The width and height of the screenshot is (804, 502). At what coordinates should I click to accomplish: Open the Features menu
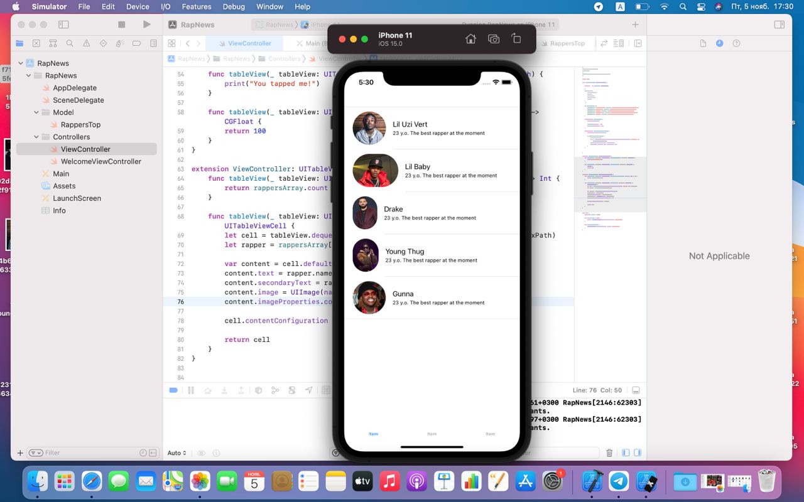pos(197,7)
